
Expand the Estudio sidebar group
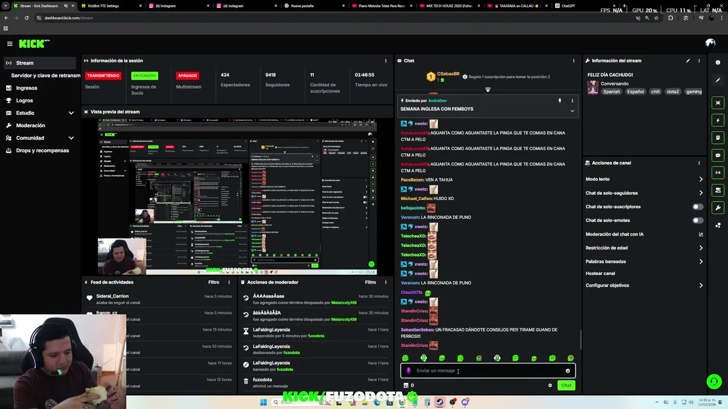[39, 113]
